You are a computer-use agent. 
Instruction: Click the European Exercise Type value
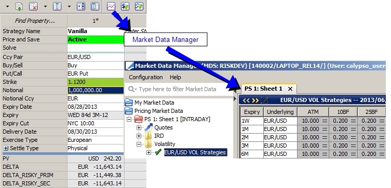click(96, 140)
